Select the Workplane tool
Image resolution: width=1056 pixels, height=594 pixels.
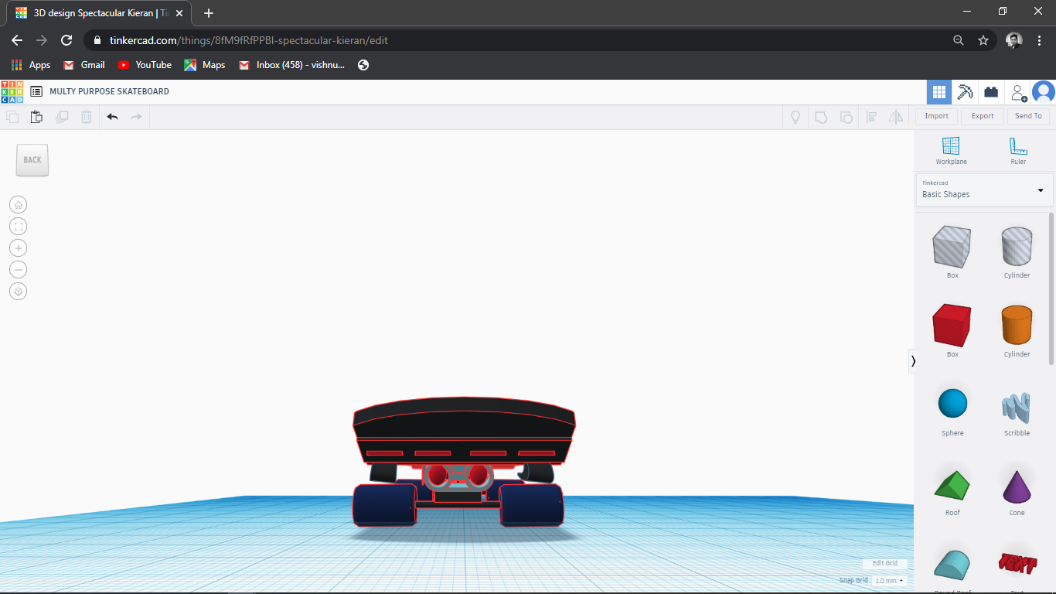[951, 150]
